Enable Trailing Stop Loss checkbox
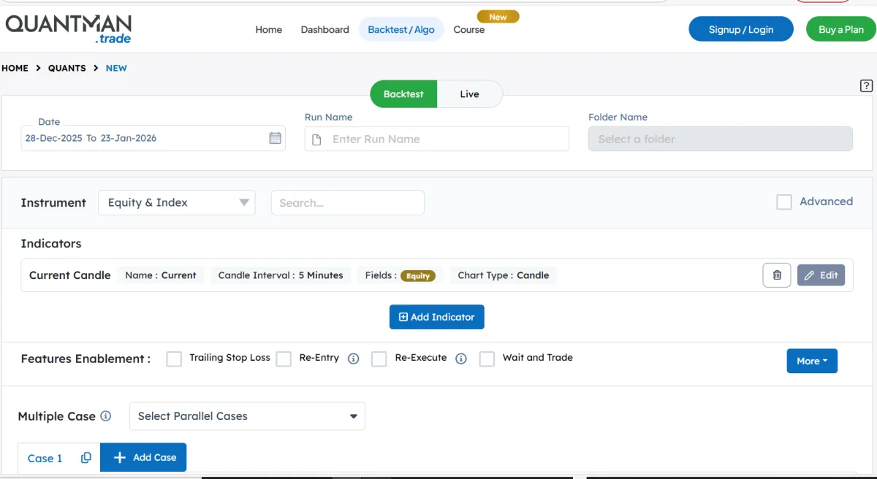This screenshot has height=479, width=877. point(174,359)
